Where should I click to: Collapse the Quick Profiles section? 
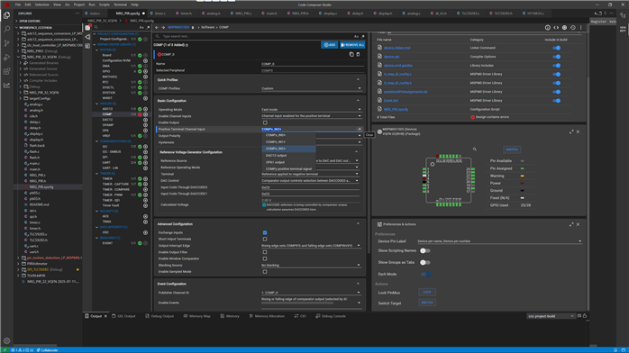(x=358, y=80)
